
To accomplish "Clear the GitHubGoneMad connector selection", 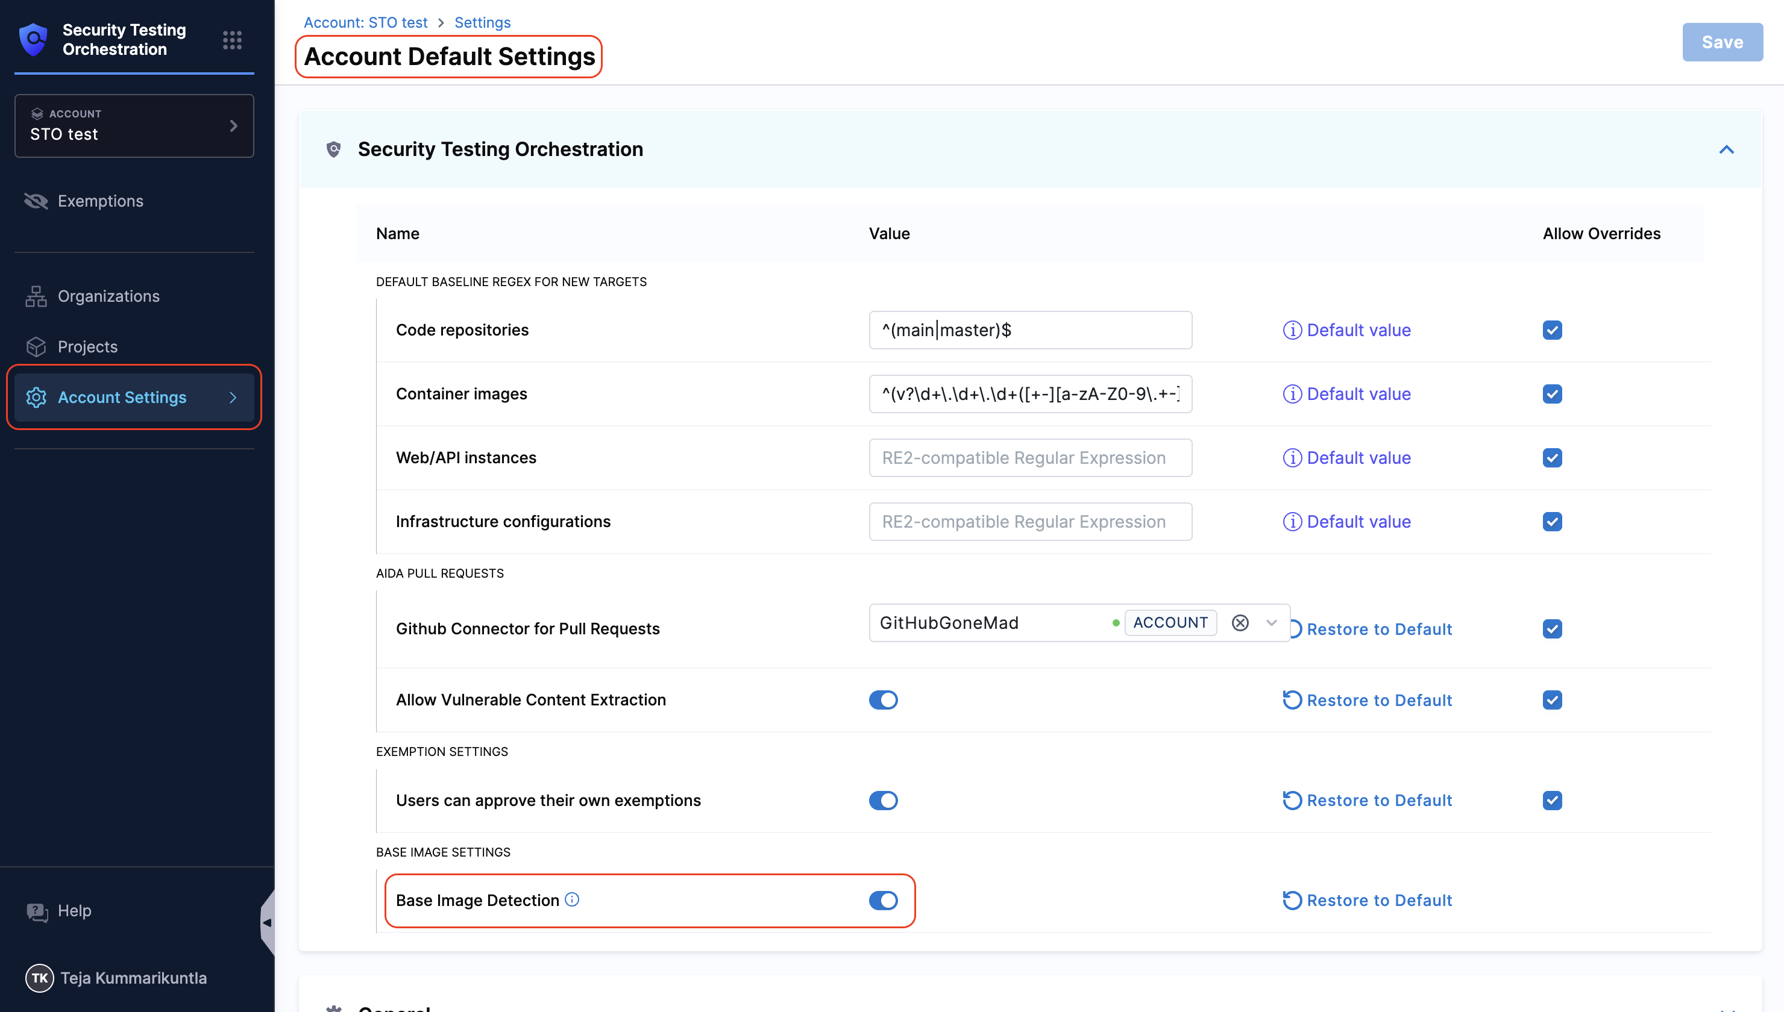I will (x=1240, y=623).
